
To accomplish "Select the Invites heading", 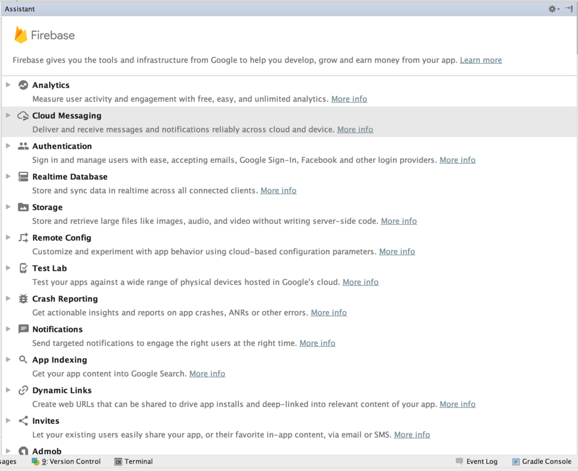I will tap(46, 421).
